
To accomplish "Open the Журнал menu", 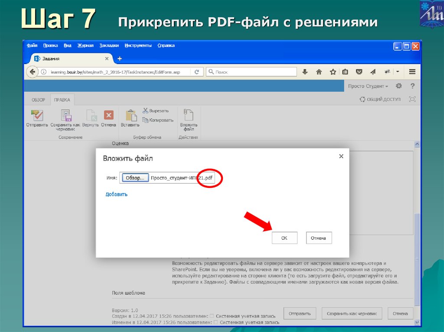I will point(85,45).
